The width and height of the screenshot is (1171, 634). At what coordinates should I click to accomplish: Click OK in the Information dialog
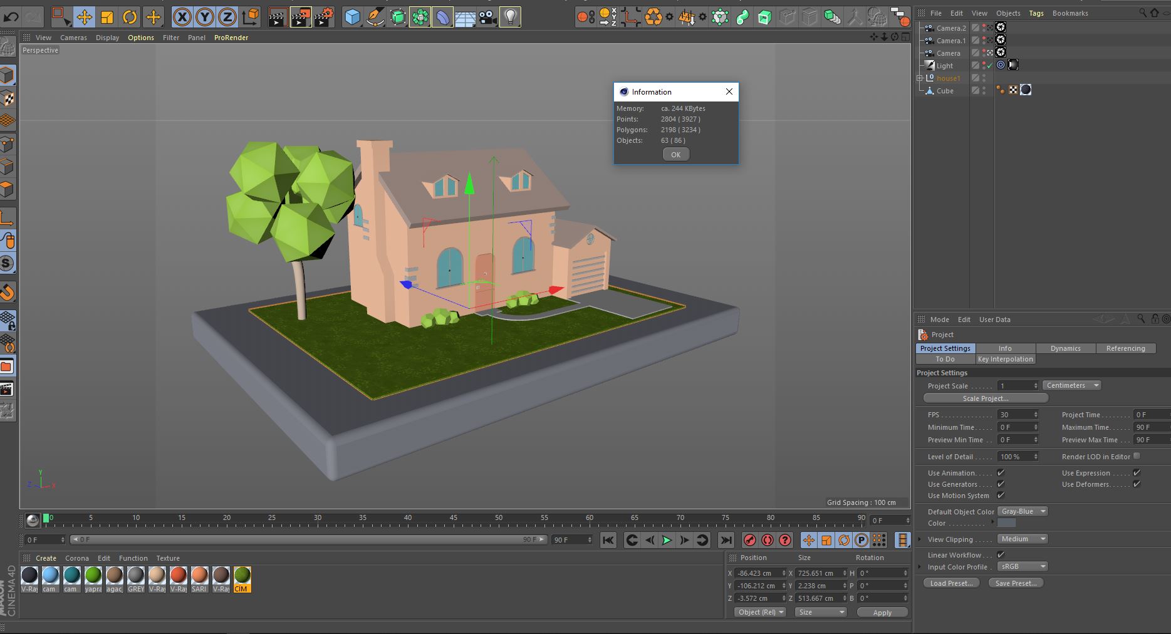tap(675, 155)
